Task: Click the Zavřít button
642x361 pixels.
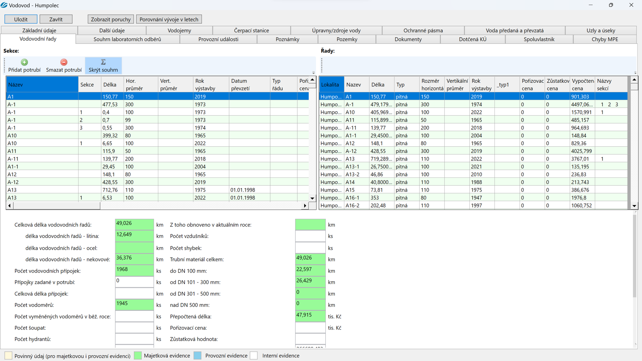Action: 56,19
